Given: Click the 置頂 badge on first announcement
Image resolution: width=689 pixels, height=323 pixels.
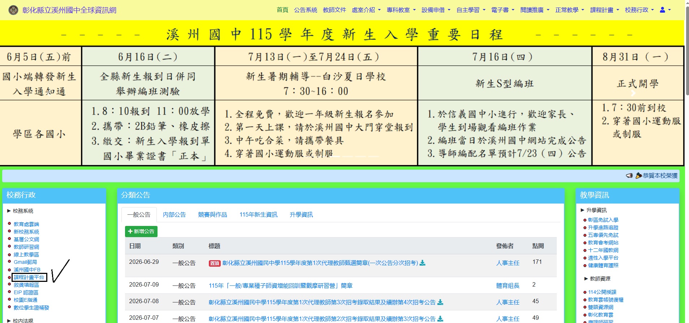Looking at the screenshot, I should pos(215,263).
